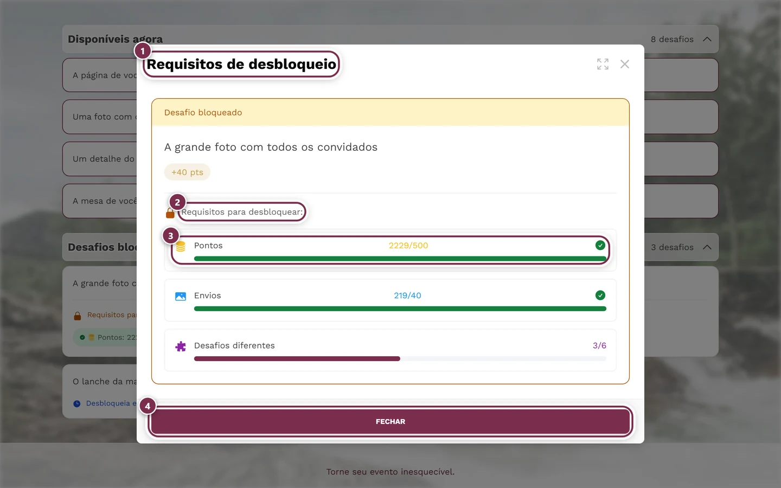The height and width of the screenshot is (488, 781).
Task: Click the 8 desafios count text
Action: pos(672,39)
